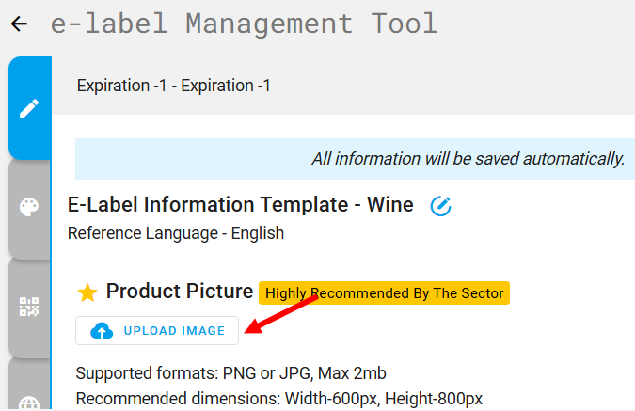Open the QR code sidebar tab
This screenshot has width=635, height=411.
[x=29, y=307]
